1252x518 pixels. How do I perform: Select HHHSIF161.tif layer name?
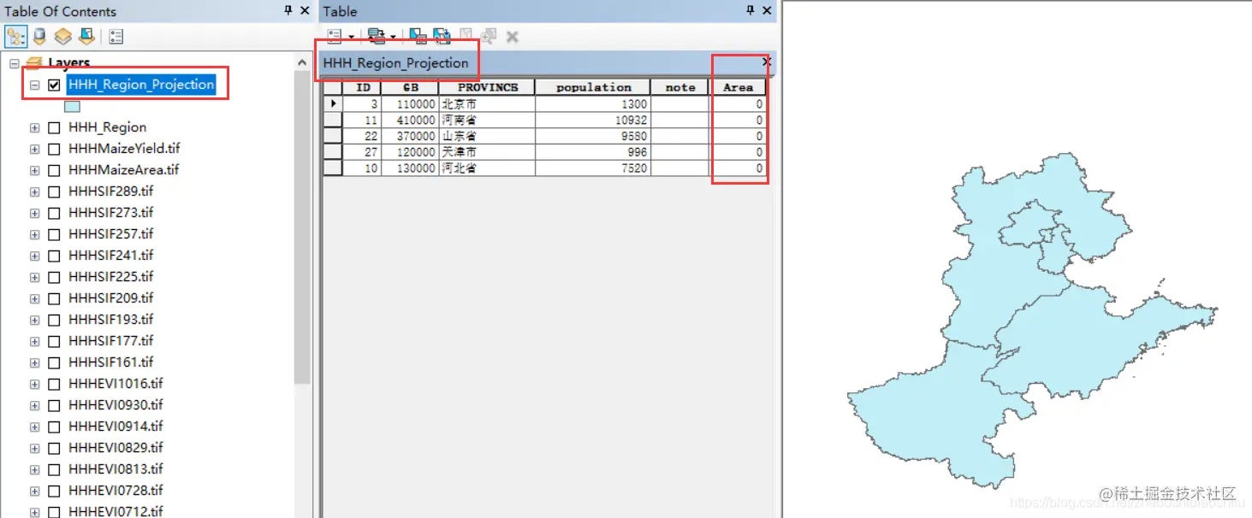point(111,362)
